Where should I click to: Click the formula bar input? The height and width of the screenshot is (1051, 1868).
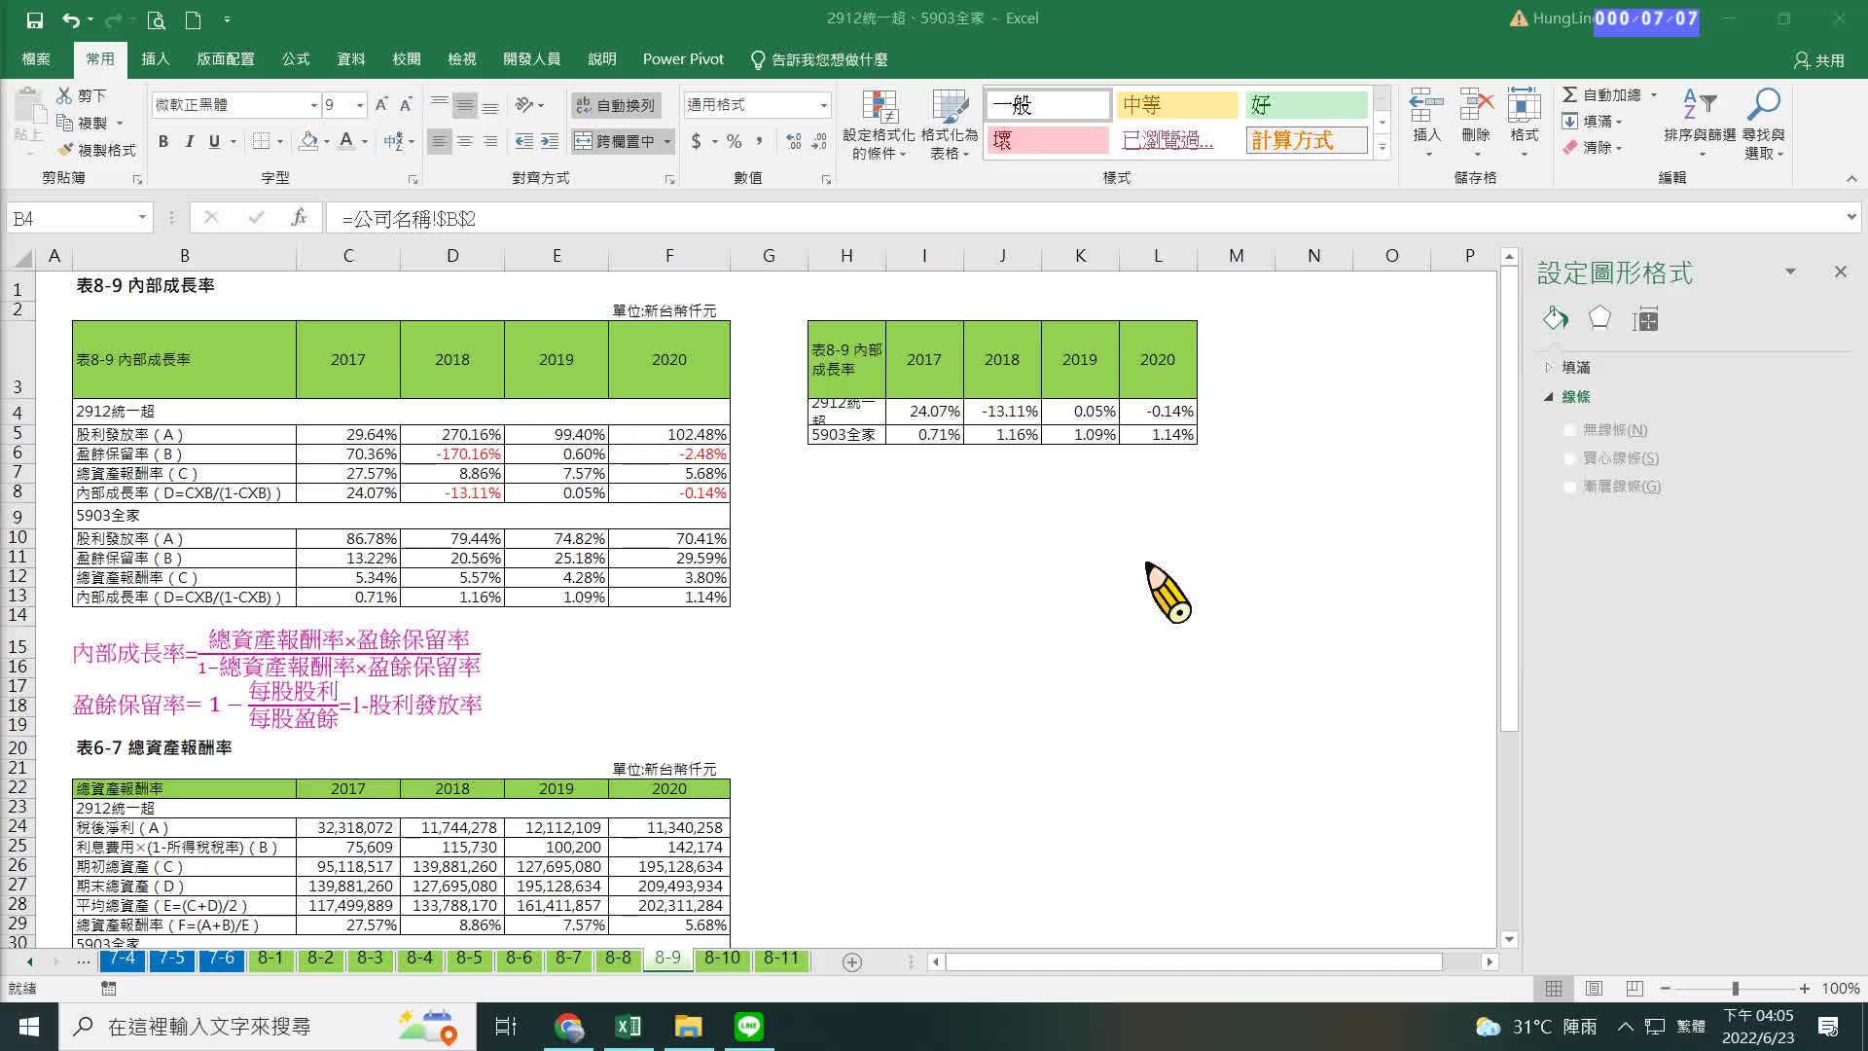(1085, 218)
